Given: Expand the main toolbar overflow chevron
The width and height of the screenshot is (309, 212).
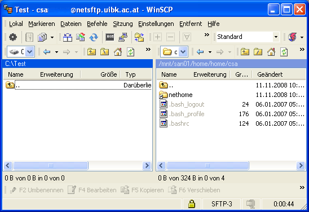Looking at the screenshot, I should (x=207, y=35).
